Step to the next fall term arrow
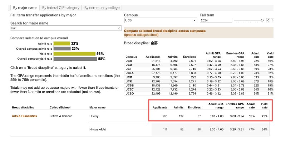This screenshot has height=151, width=286. tap(272, 20)
